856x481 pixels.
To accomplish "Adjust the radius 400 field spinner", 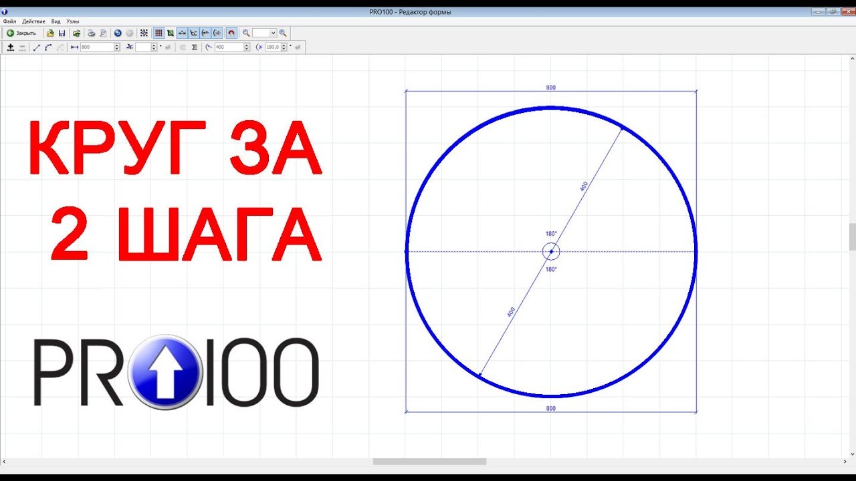I will pos(247,47).
